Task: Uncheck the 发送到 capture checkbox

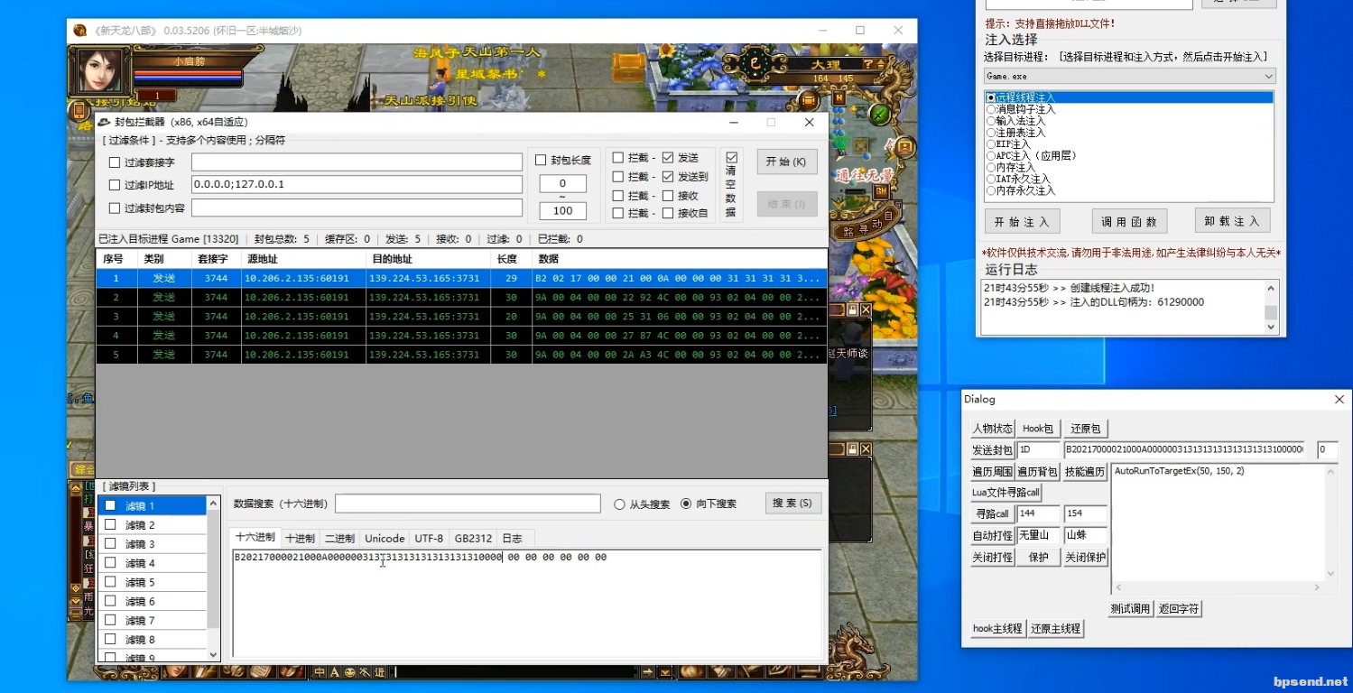Action: (668, 177)
